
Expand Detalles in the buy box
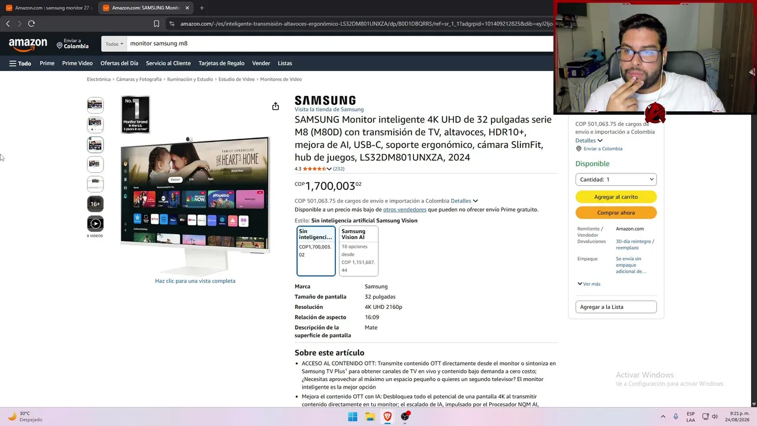tap(589, 141)
